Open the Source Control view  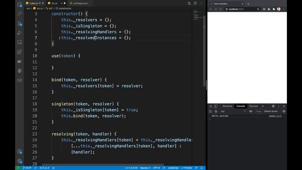pyautogui.click(x=19, y=23)
